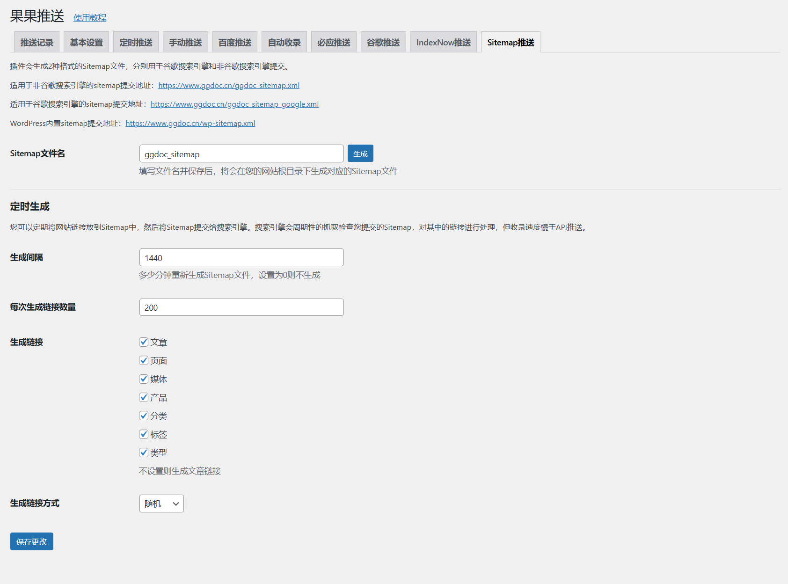The width and height of the screenshot is (788, 584).
Task: Select the Sitemap推送 tab
Action: 511,42
